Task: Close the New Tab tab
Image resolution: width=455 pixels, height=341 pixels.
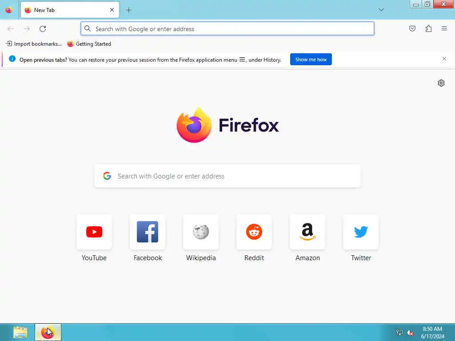Action: pyautogui.click(x=112, y=10)
